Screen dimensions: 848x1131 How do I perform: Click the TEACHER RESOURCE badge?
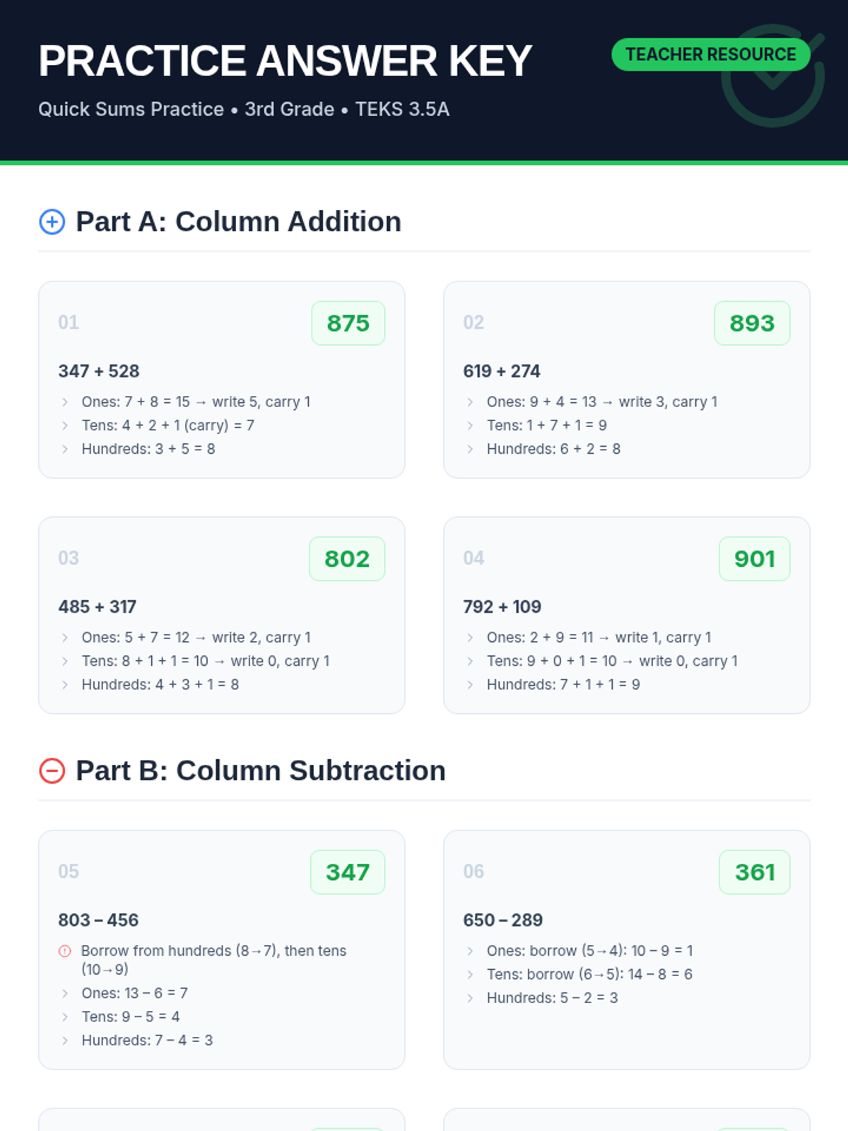point(710,54)
